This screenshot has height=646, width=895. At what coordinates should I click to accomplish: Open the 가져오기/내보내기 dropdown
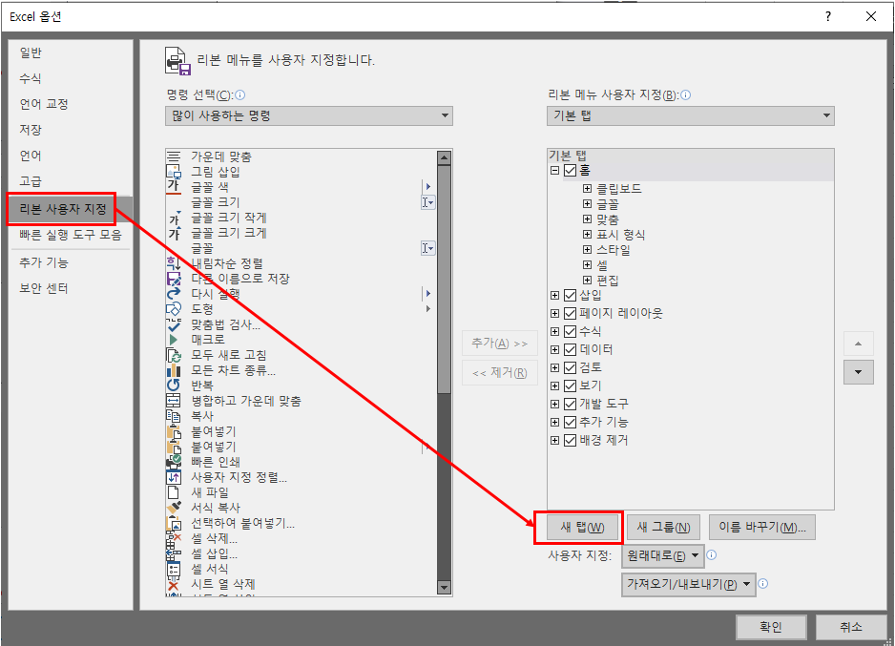click(x=688, y=584)
